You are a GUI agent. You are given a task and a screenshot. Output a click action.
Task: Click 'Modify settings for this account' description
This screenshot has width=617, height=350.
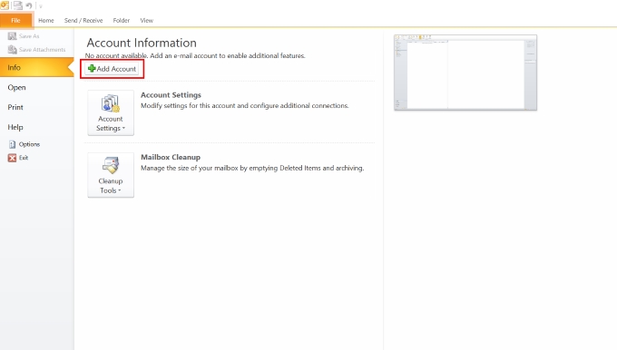click(245, 105)
